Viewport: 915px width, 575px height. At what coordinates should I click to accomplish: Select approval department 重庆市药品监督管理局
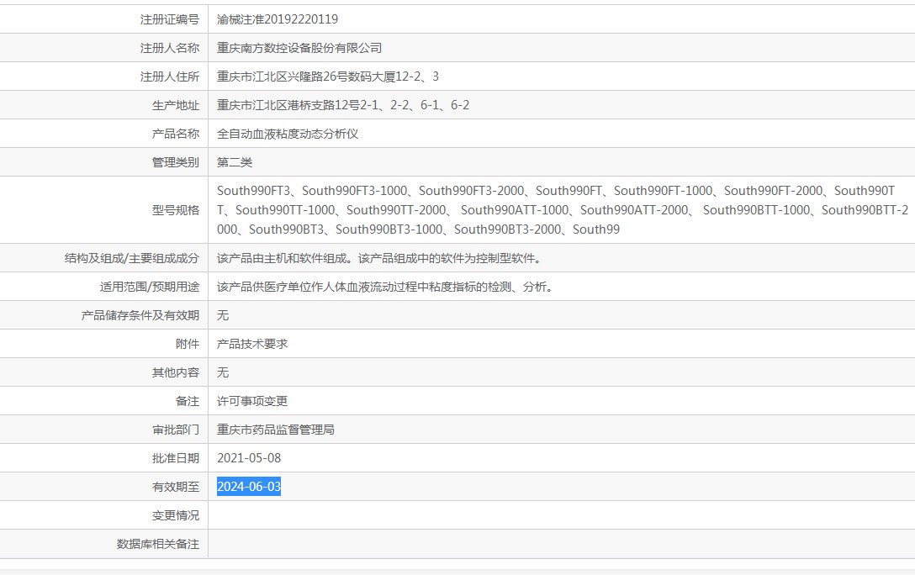point(276,430)
